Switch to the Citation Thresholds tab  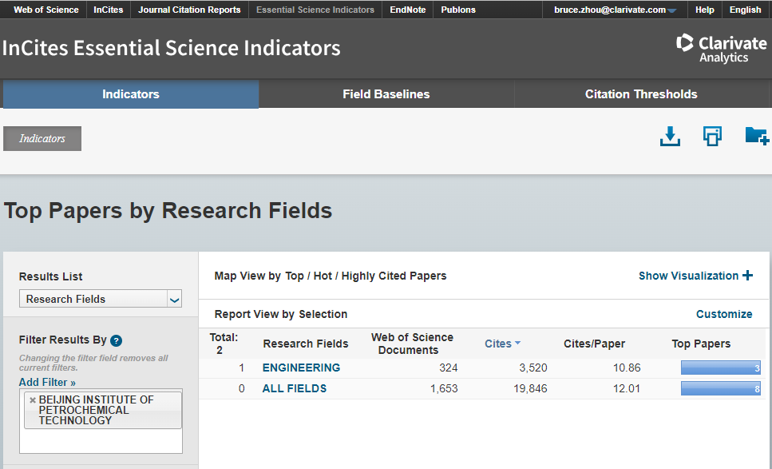coord(641,94)
